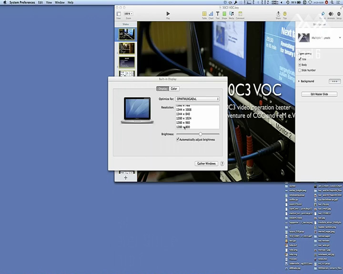Click the plus button to add a slide

(126, 178)
